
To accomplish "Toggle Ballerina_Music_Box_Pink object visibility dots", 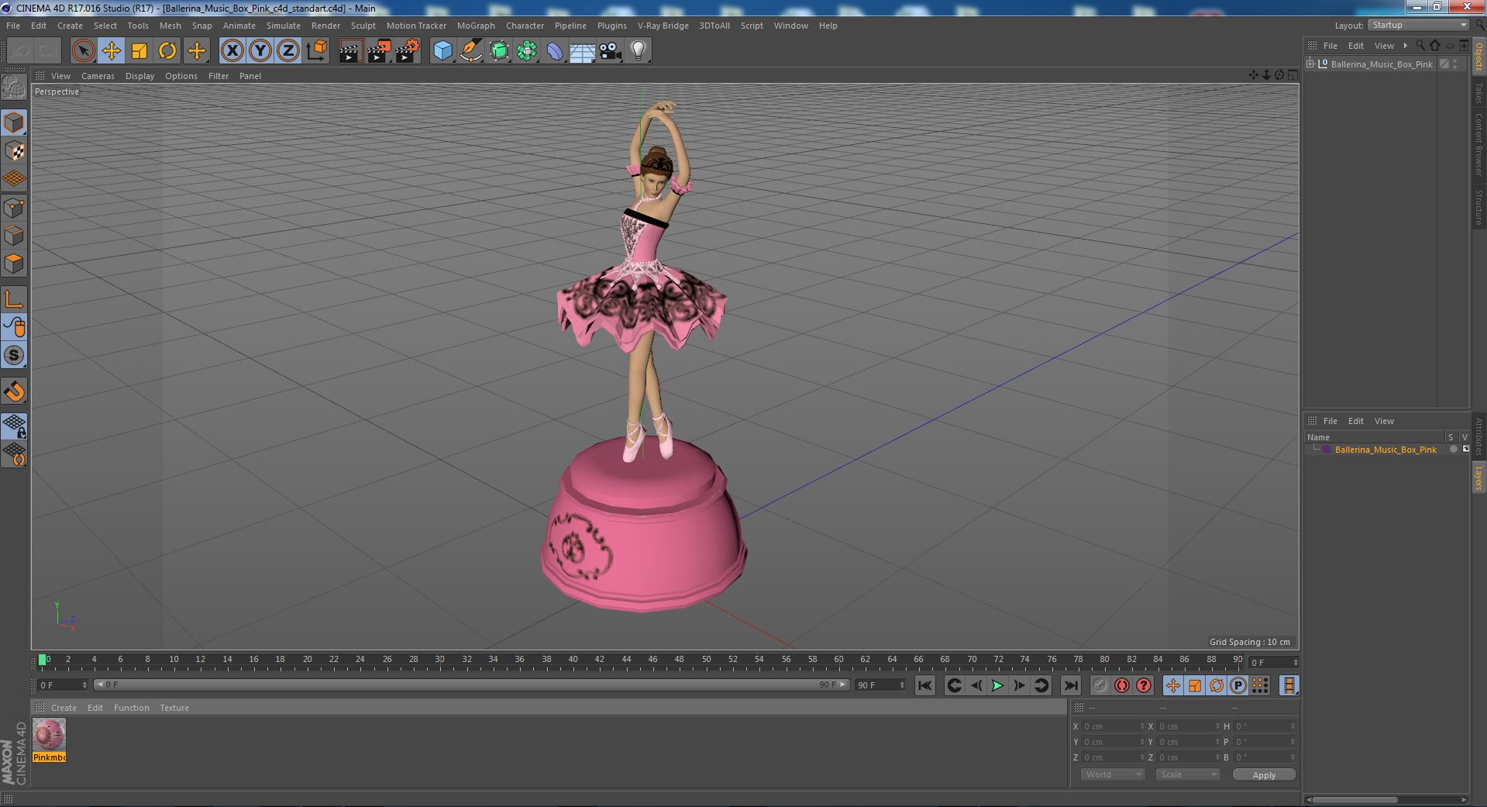I will [x=1456, y=64].
